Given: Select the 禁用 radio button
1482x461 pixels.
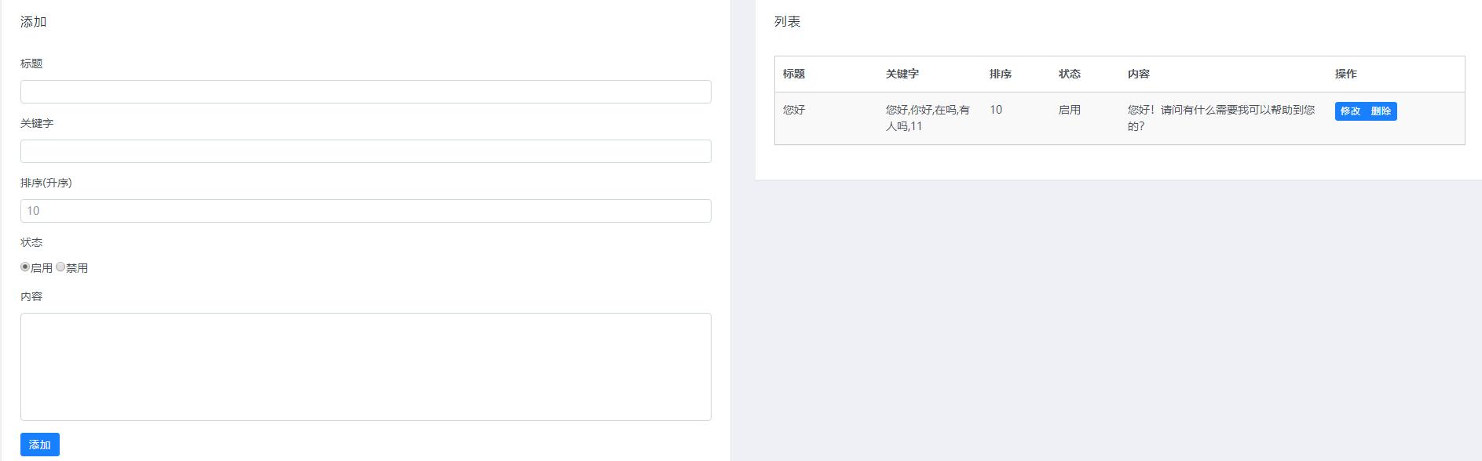Looking at the screenshot, I should click(60, 267).
